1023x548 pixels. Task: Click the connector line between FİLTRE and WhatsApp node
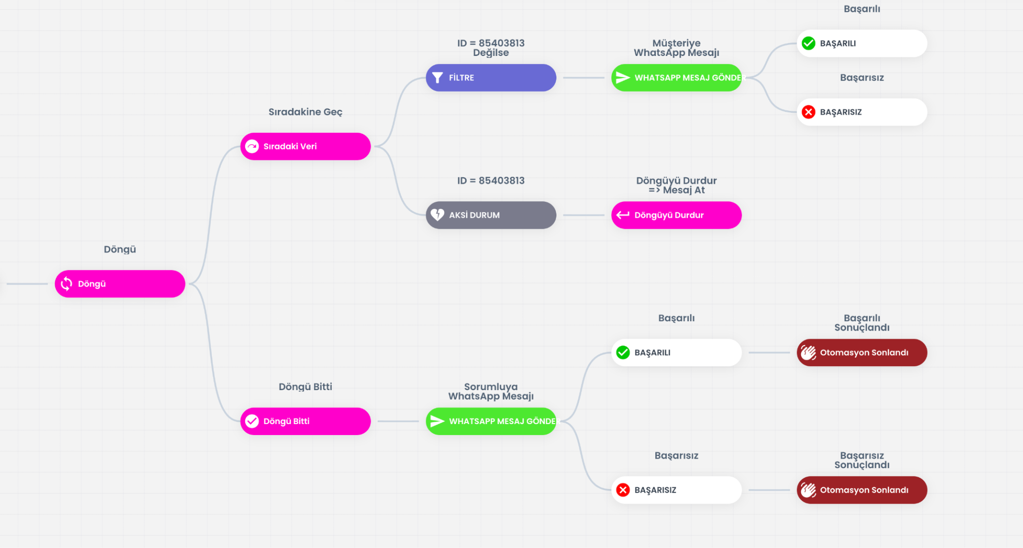click(583, 77)
